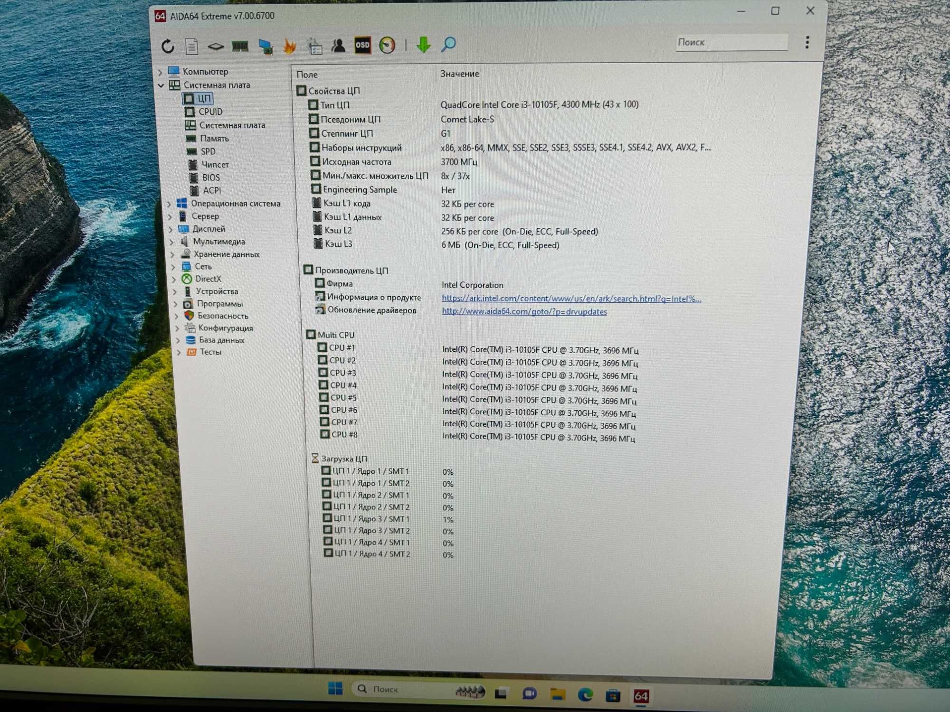Image resolution: width=950 pixels, height=712 pixels.
Task: Select the Конфигурация tree item
Action: tap(219, 328)
